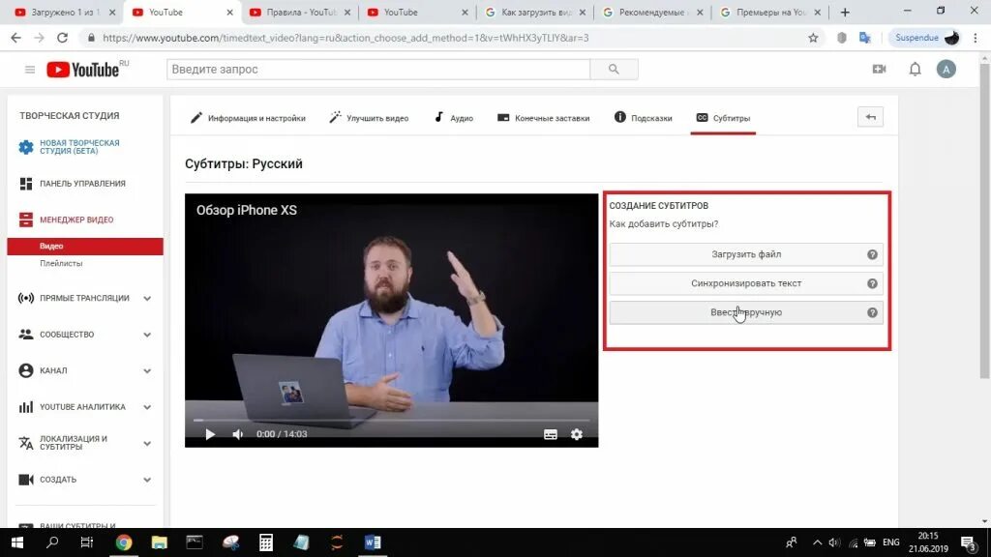The height and width of the screenshot is (557, 991).
Task: Open Windows taskbar search
Action: tap(52, 542)
